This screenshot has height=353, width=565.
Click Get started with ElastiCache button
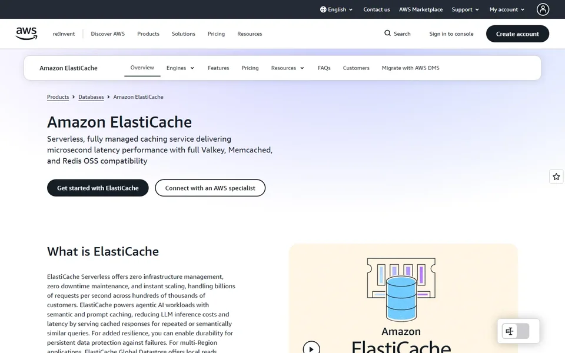coord(98,188)
